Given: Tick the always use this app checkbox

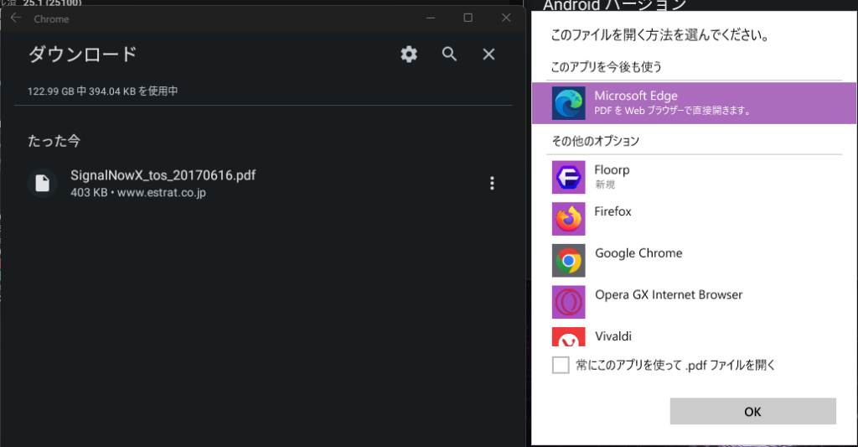Looking at the screenshot, I should coord(561,365).
